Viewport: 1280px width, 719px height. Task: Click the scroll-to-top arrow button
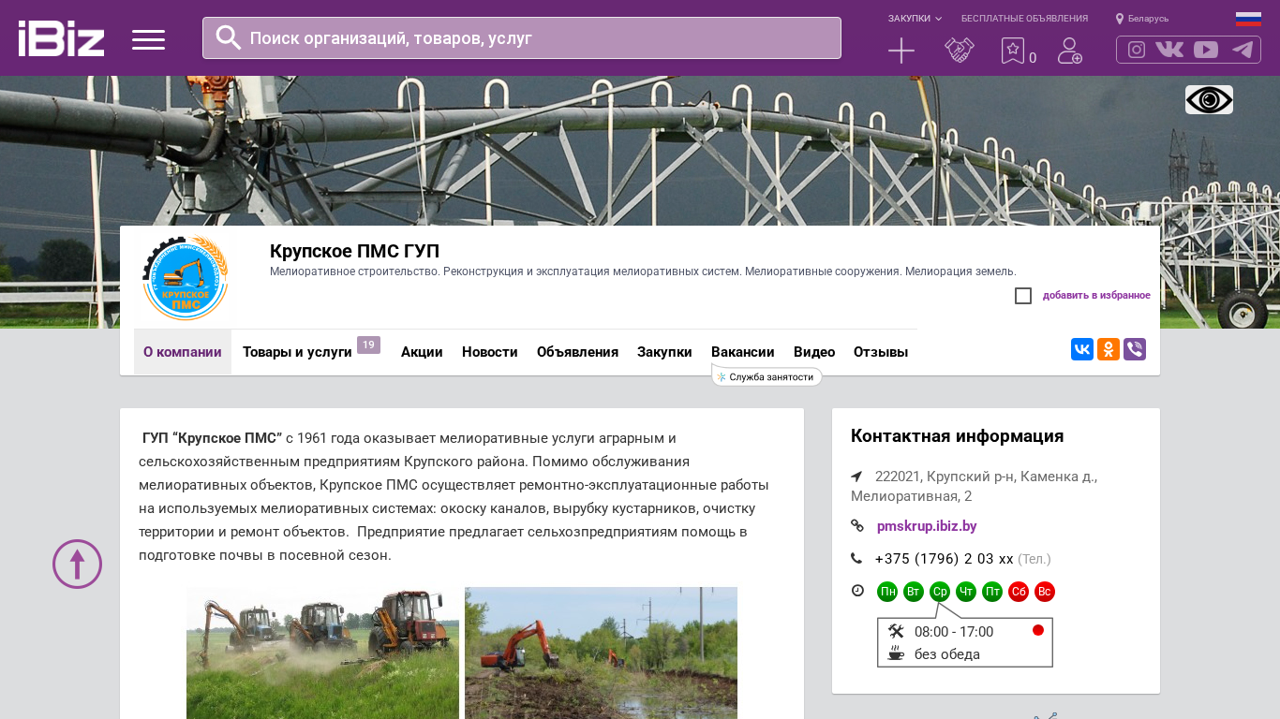click(x=77, y=564)
